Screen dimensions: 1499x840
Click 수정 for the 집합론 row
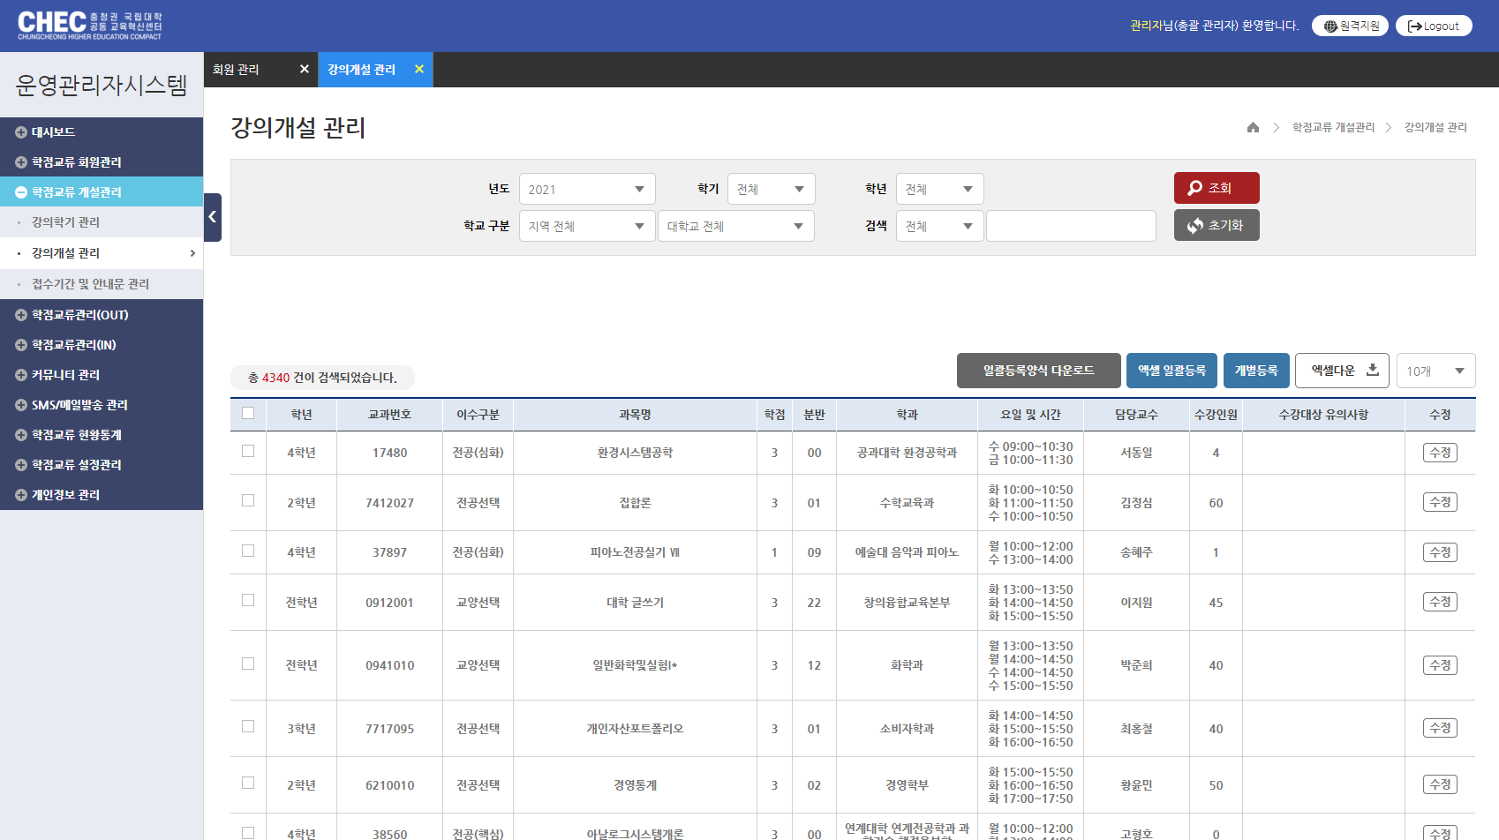click(x=1440, y=502)
